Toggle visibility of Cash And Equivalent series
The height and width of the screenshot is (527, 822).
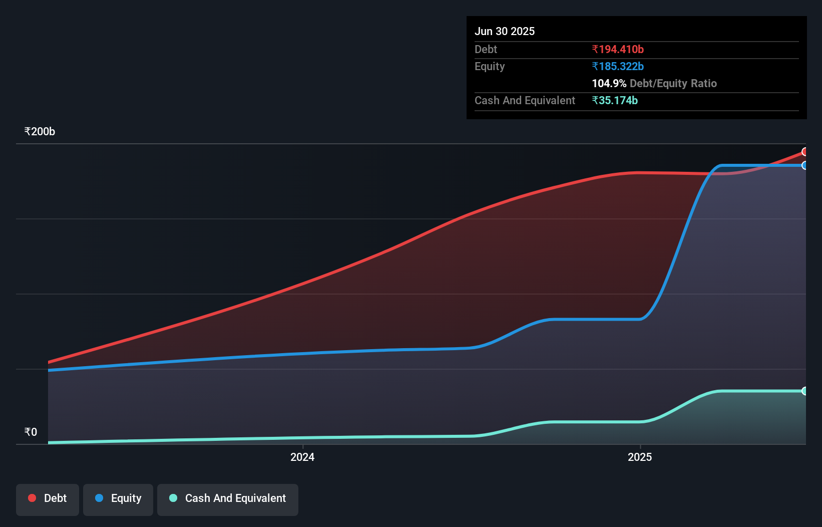pos(228,498)
